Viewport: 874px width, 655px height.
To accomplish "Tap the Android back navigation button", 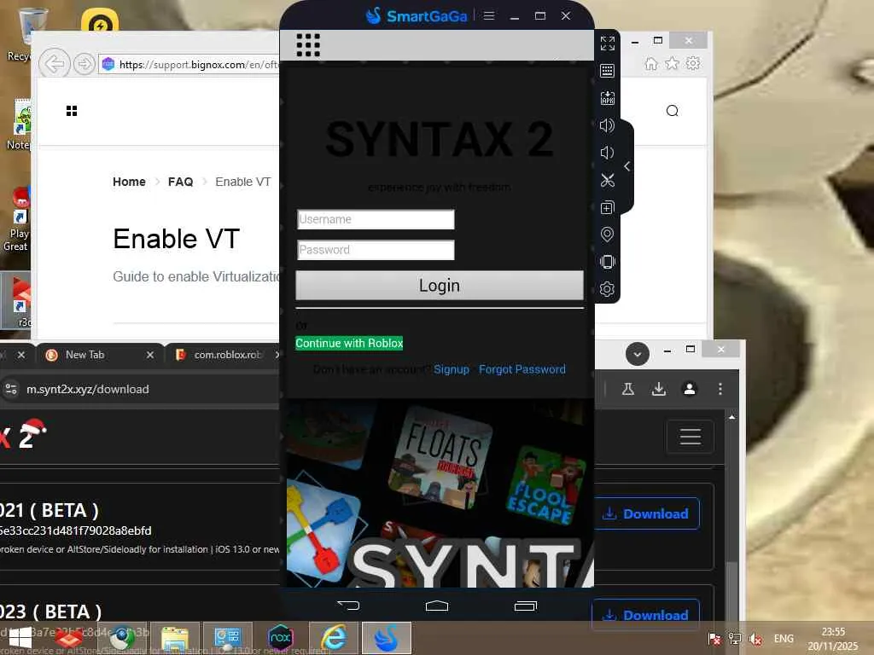I will [348, 605].
